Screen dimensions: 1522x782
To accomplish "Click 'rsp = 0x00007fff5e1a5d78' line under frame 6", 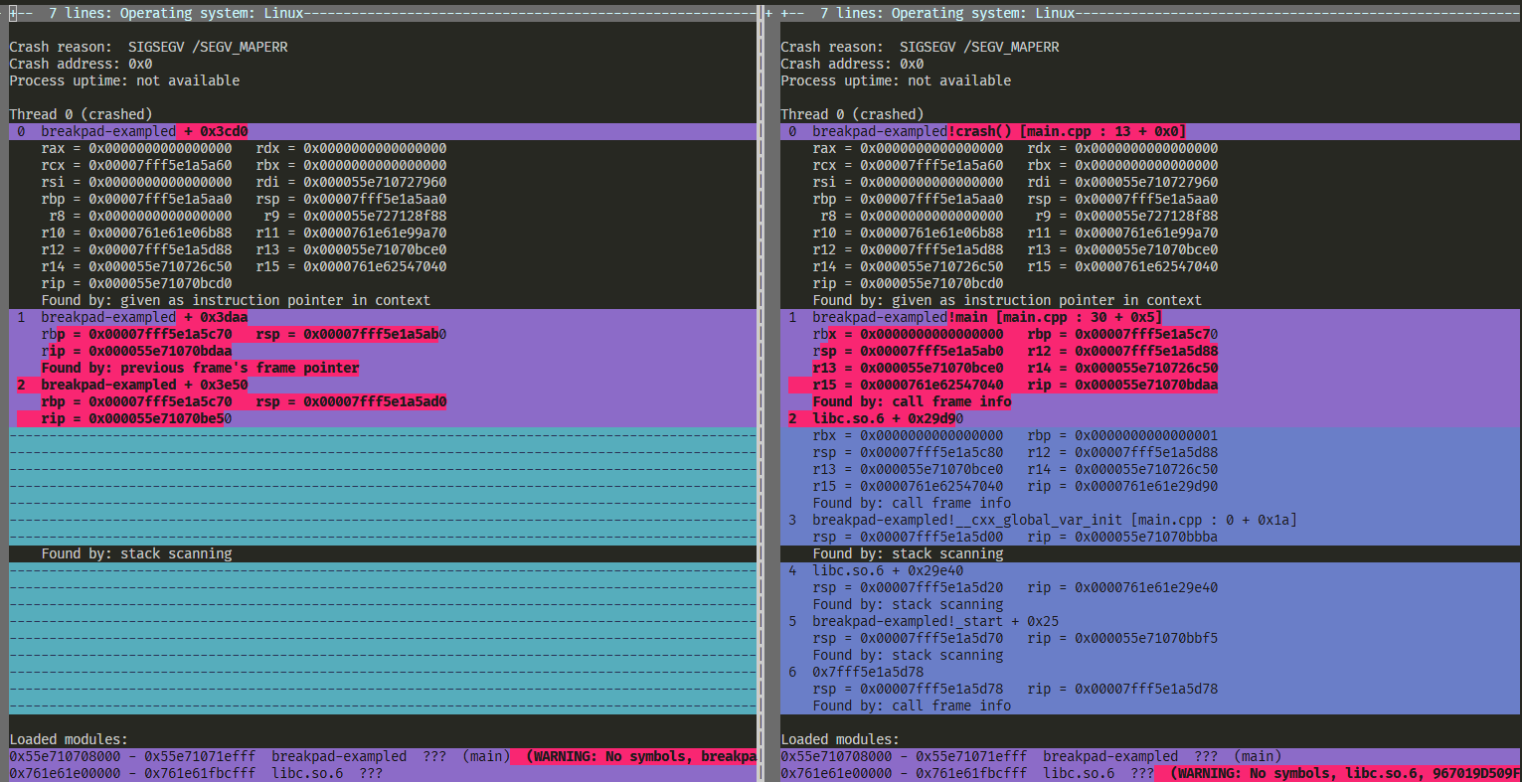I will tap(908, 689).
